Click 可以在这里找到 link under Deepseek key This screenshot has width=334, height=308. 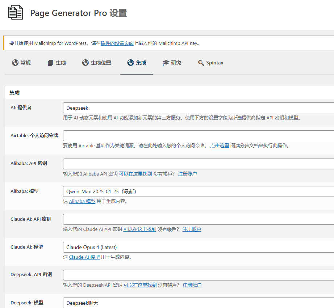[140, 285]
